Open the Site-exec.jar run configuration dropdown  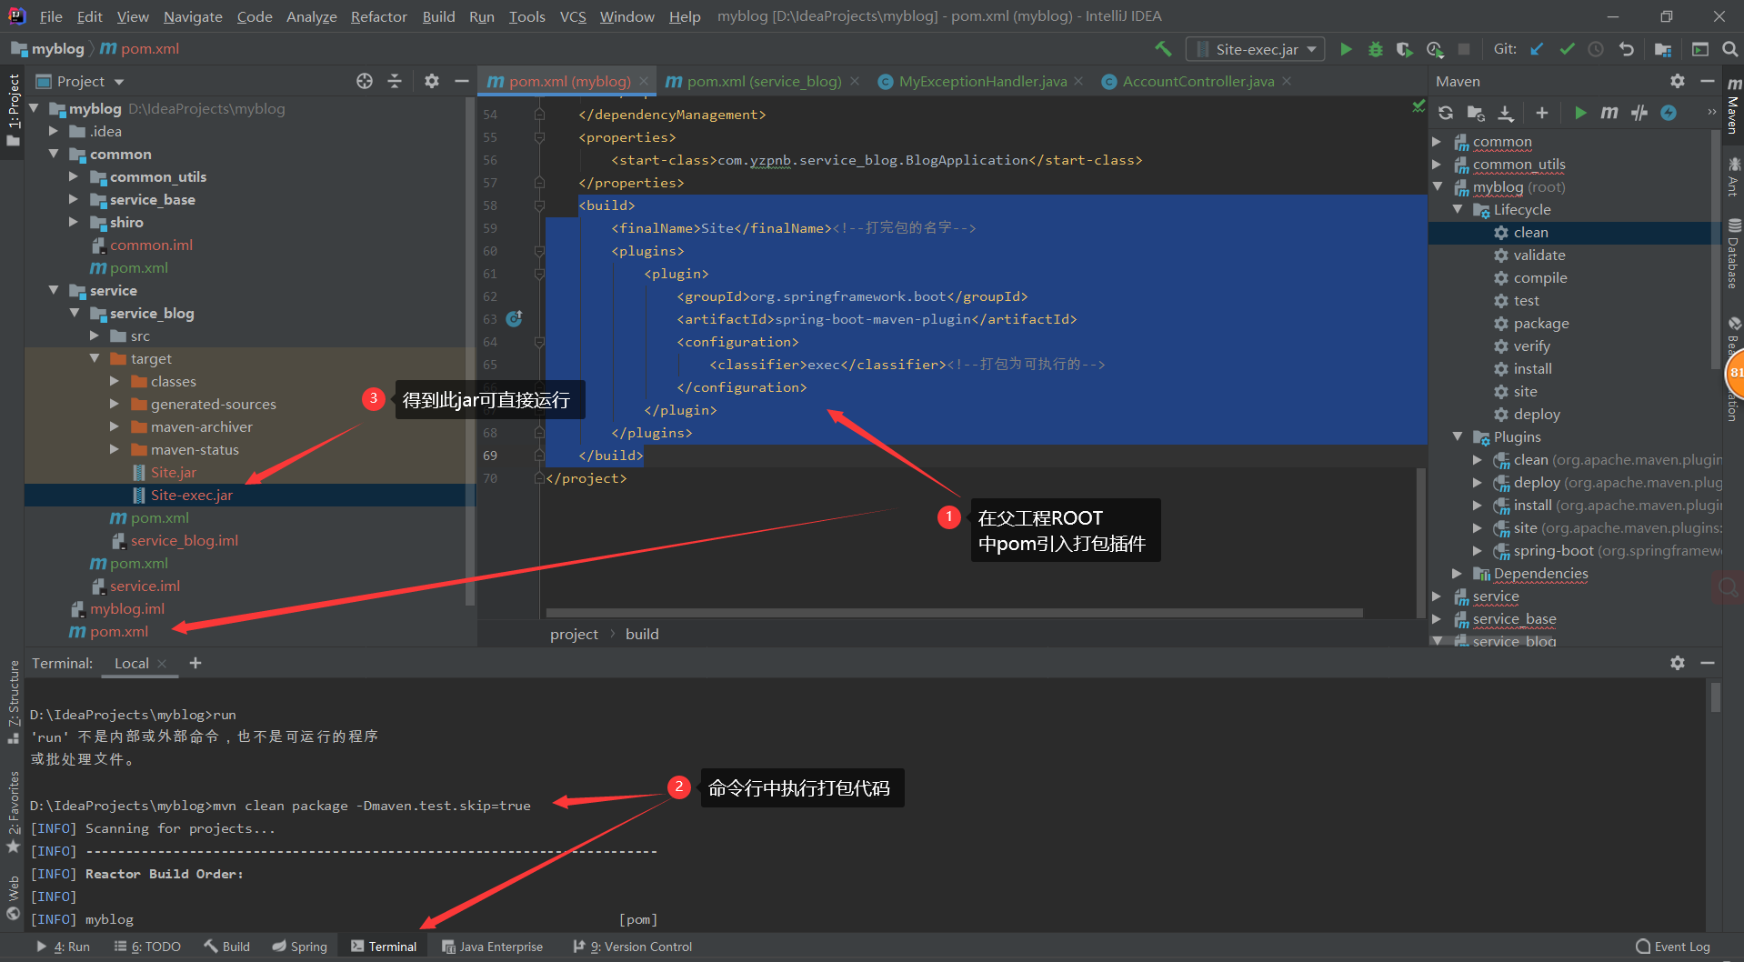1309,49
